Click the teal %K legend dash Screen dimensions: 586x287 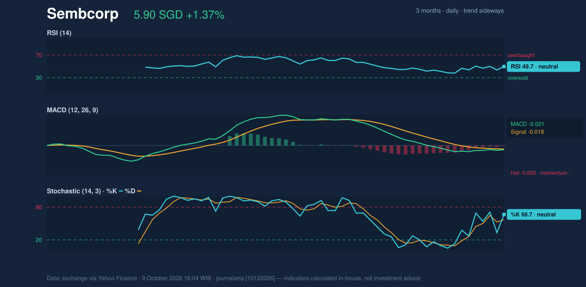pyautogui.click(x=121, y=191)
